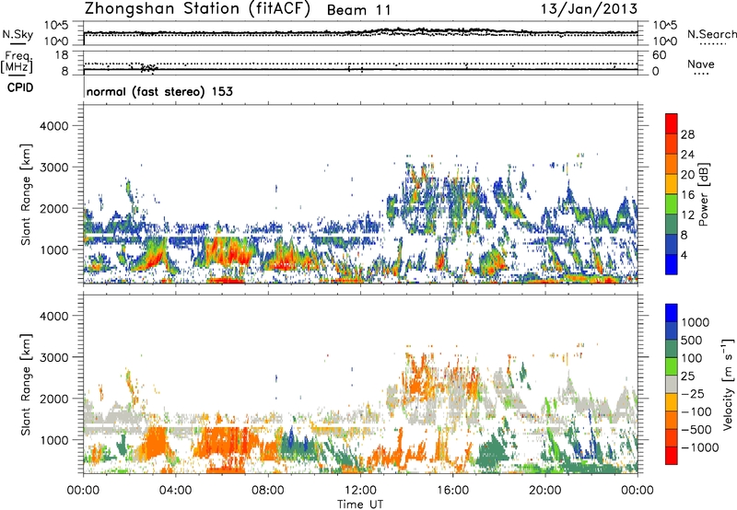Click the "100" velocity colorbar label
The image size is (737, 510).
[x=692, y=358]
